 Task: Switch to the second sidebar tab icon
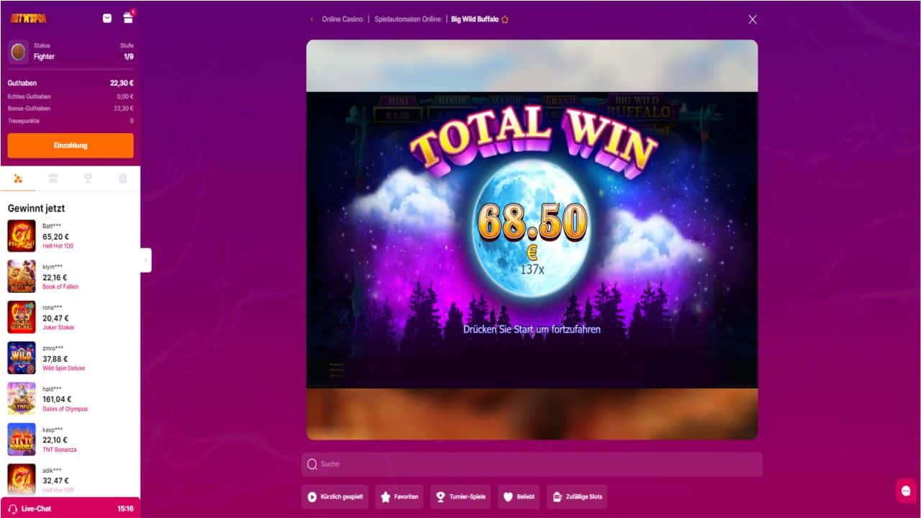pyautogui.click(x=53, y=178)
